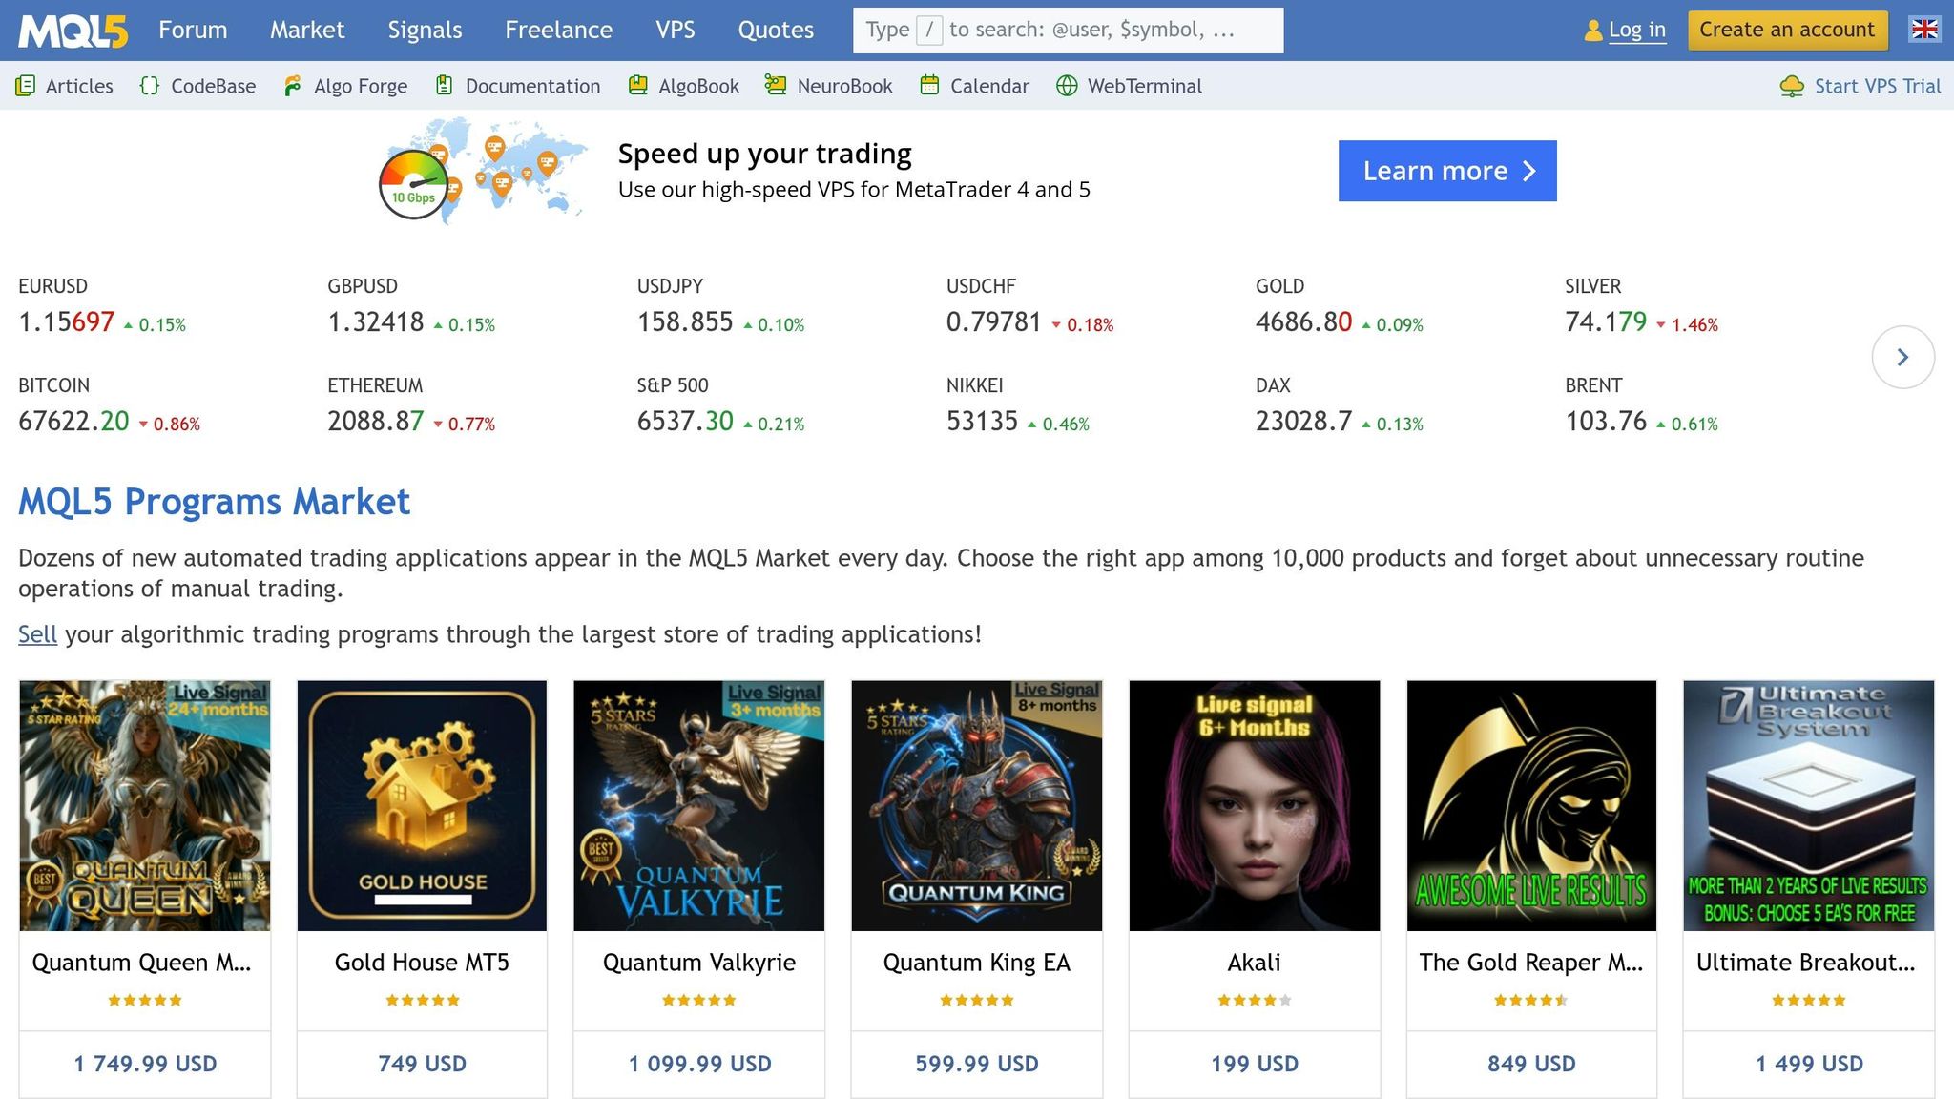The image size is (1954, 1099).
Task: Click the USDCHF quote 0.79781
Action: pos(994,322)
